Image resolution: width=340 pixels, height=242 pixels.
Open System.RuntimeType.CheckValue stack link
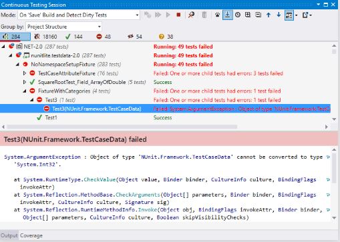[x=100, y=179]
